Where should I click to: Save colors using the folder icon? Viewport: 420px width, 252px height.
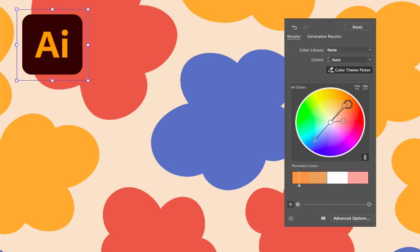(323, 218)
